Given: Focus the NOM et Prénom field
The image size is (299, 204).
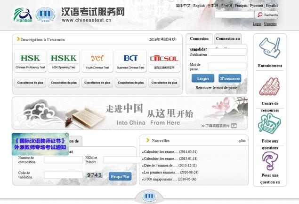Looking at the screenshot, I should coord(122,160).
